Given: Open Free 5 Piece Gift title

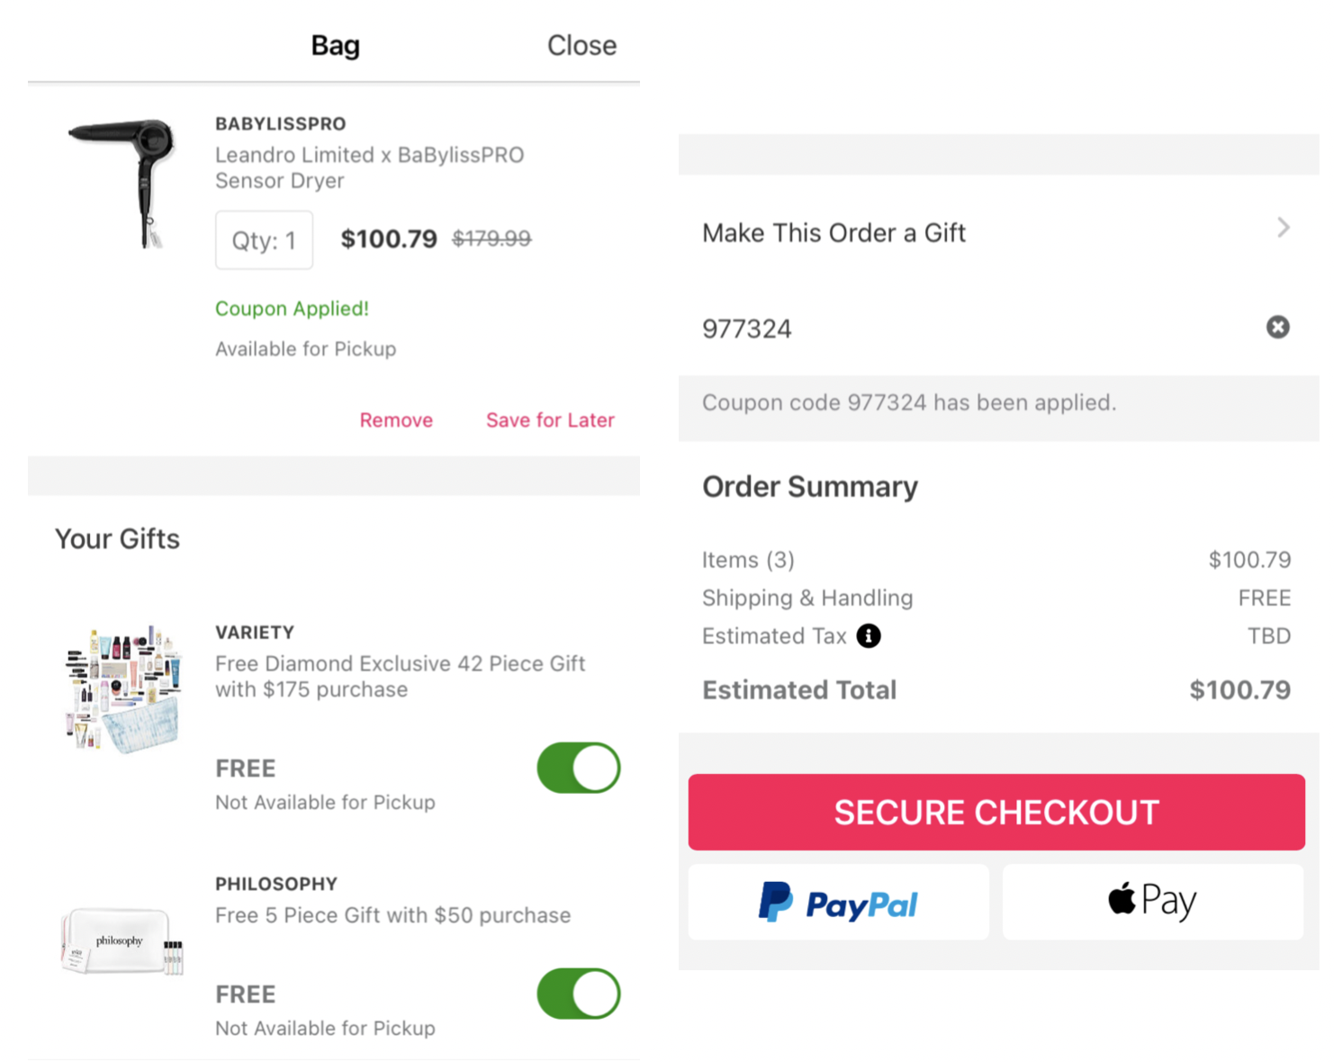Looking at the screenshot, I should [x=392, y=915].
